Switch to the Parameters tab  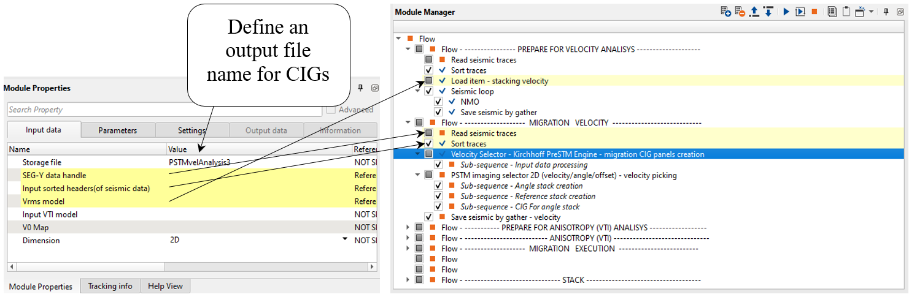click(x=117, y=130)
